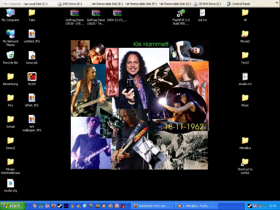Launch Steam from Quick Launch
280x210 pixels.
click(60, 206)
